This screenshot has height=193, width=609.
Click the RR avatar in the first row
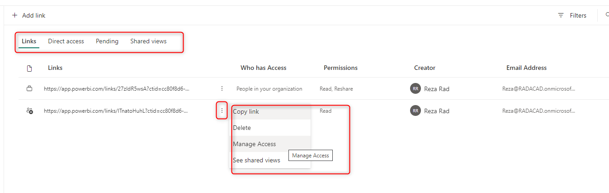(x=415, y=89)
